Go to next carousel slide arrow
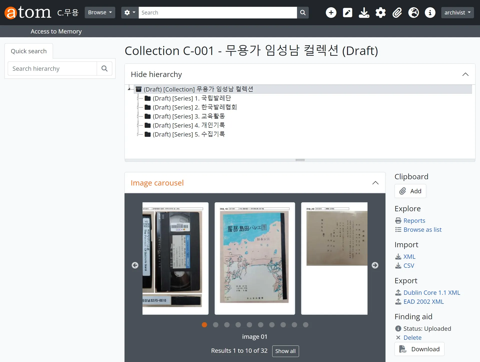The height and width of the screenshot is (362, 480). (x=375, y=265)
